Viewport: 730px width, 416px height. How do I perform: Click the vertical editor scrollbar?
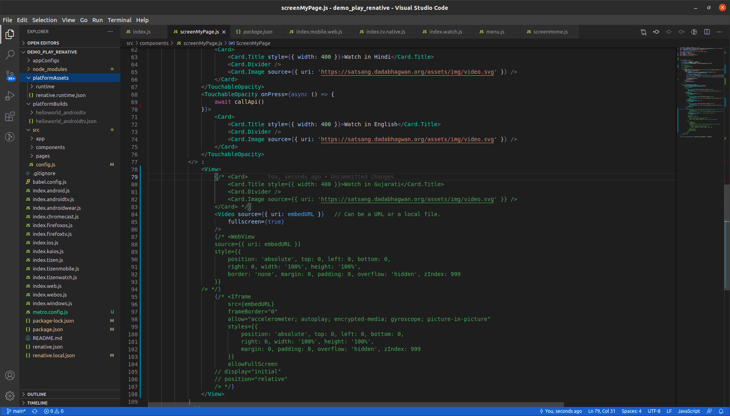click(727, 237)
